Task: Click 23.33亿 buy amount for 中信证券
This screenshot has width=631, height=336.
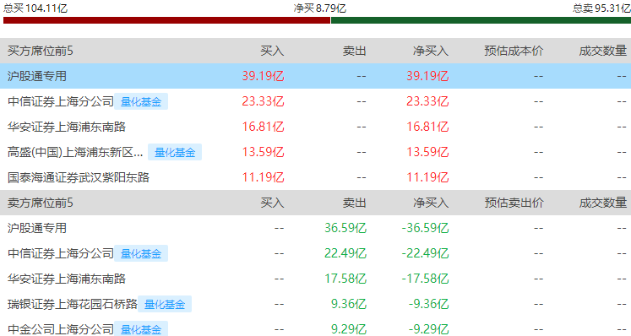Action: tap(264, 101)
